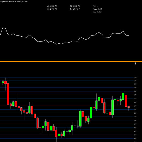Click the 'NASDAQ WDFC' chart title

(21, 2)
